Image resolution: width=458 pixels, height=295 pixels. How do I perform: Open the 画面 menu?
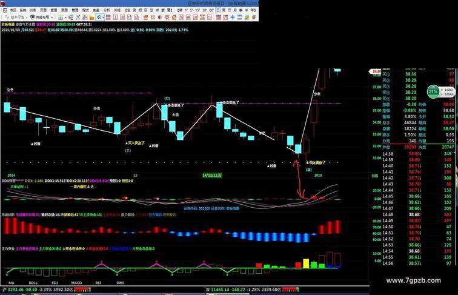point(64,10)
